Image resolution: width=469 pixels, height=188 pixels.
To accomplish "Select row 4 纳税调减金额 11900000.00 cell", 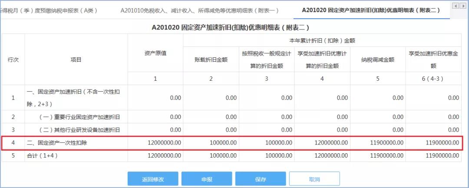I will click(x=378, y=143).
